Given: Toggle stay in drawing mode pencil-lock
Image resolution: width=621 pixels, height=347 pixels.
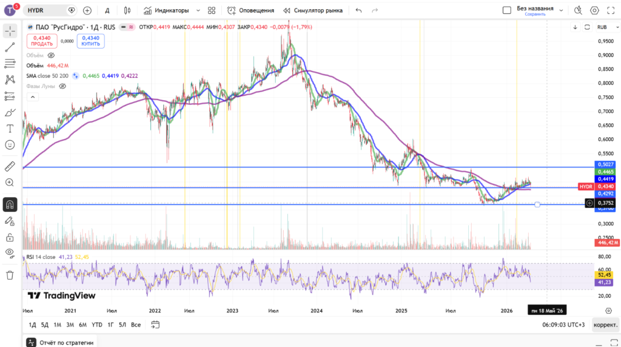Looking at the screenshot, I should [x=10, y=221].
